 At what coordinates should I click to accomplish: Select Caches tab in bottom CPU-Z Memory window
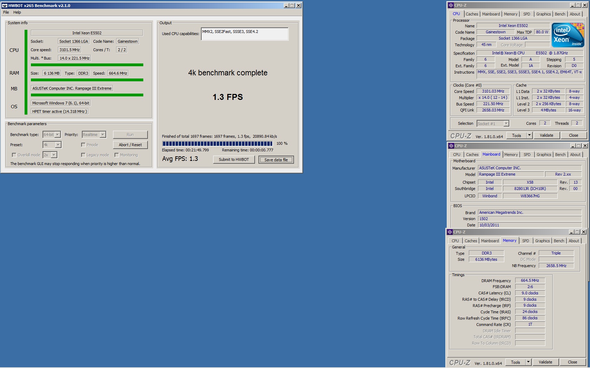(471, 241)
